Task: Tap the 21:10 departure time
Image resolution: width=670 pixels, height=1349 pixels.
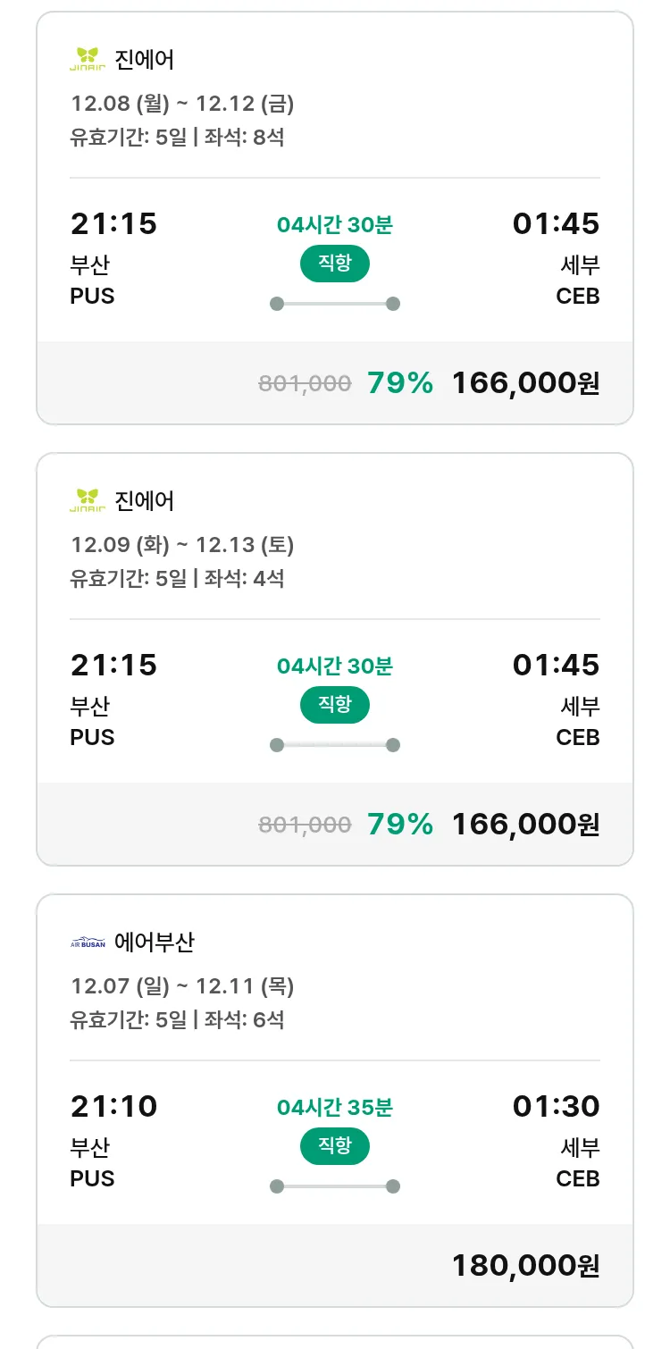Action: point(113,1106)
